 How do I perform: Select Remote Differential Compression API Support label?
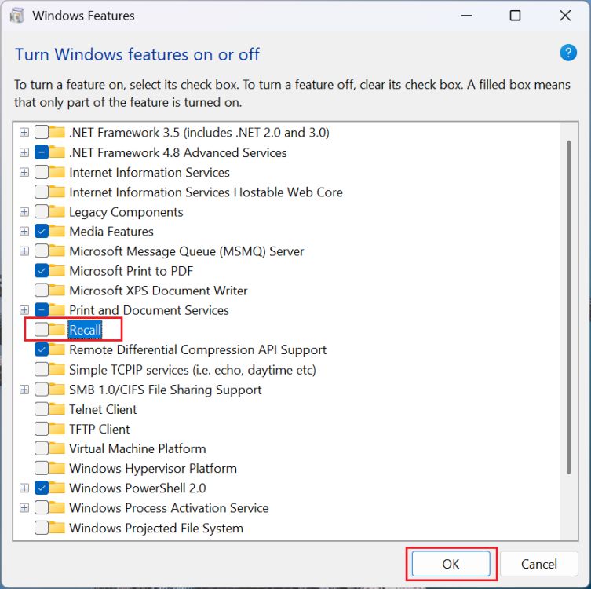pyautogui.click(x=198, y=349)
